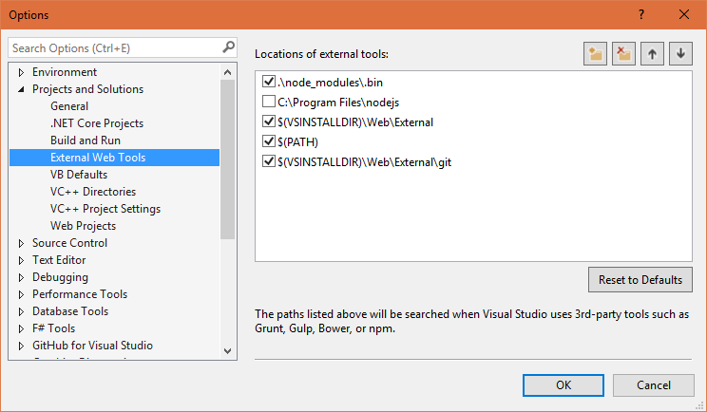The width and height of the screenshot is (707, 412).
Task: Click the tree scrollbar up arrow
Action: click(228, 72)
